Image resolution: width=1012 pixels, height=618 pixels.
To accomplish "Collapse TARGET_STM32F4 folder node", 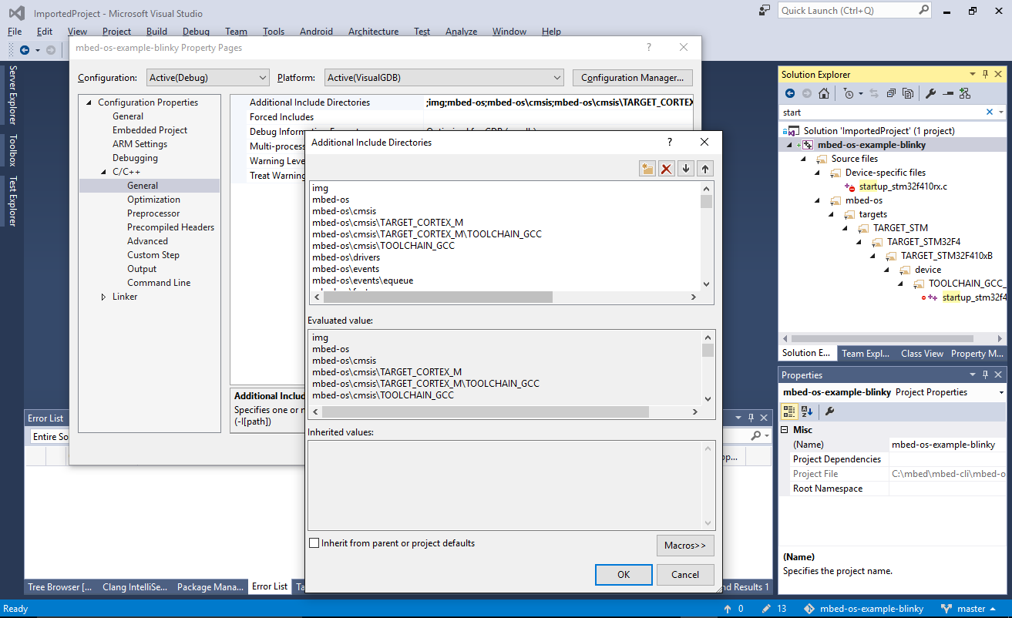I will point(859,242).
